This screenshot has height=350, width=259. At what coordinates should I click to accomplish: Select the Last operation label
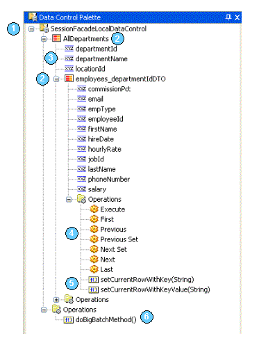pos(107,269)
